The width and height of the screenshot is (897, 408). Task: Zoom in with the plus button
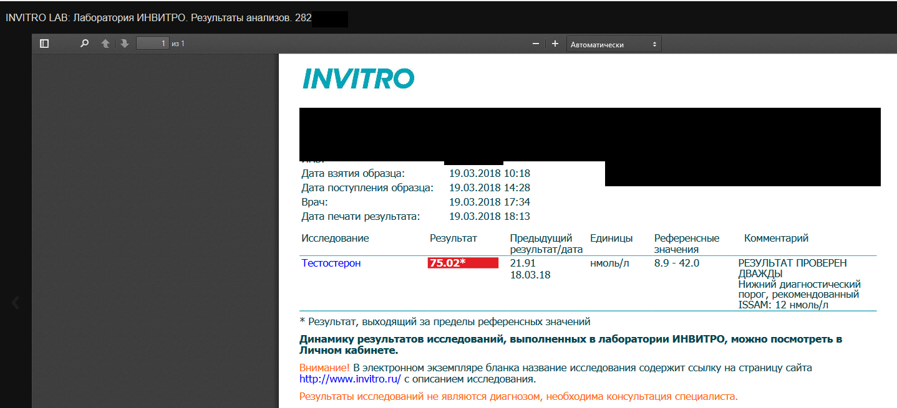point(555,44)
